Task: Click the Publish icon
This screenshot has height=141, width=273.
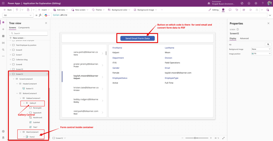Action: (x=268, y=10)
